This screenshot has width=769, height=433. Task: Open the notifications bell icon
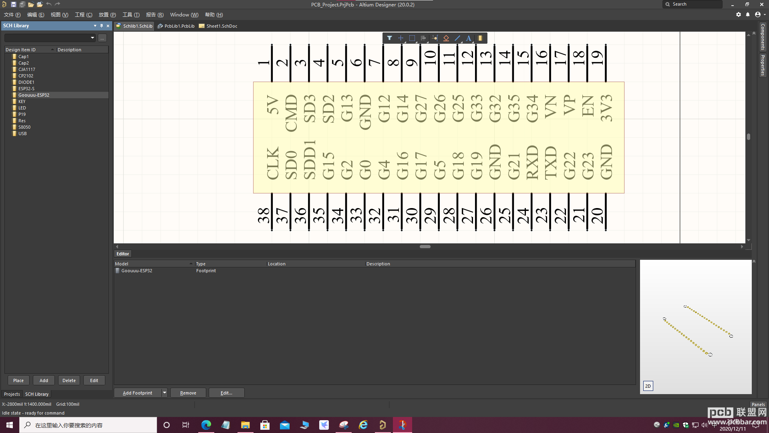coord(748,14)
